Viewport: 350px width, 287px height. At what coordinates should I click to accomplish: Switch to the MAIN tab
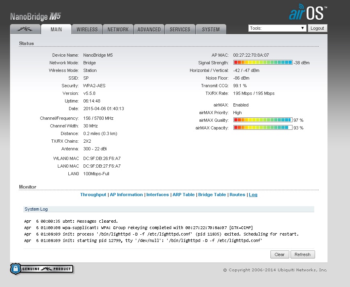pyautogui.click(x=56, y=29)
